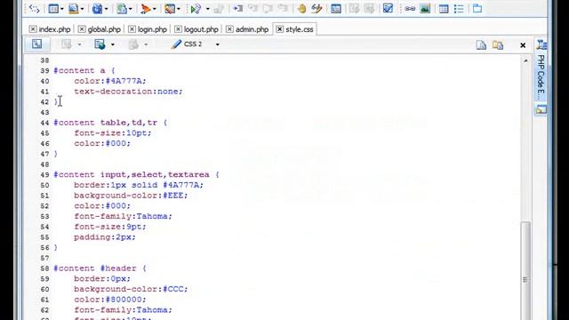Click the paste folder icon at right
This screenshot has height=320, width=569.
[x=498, y=45]
